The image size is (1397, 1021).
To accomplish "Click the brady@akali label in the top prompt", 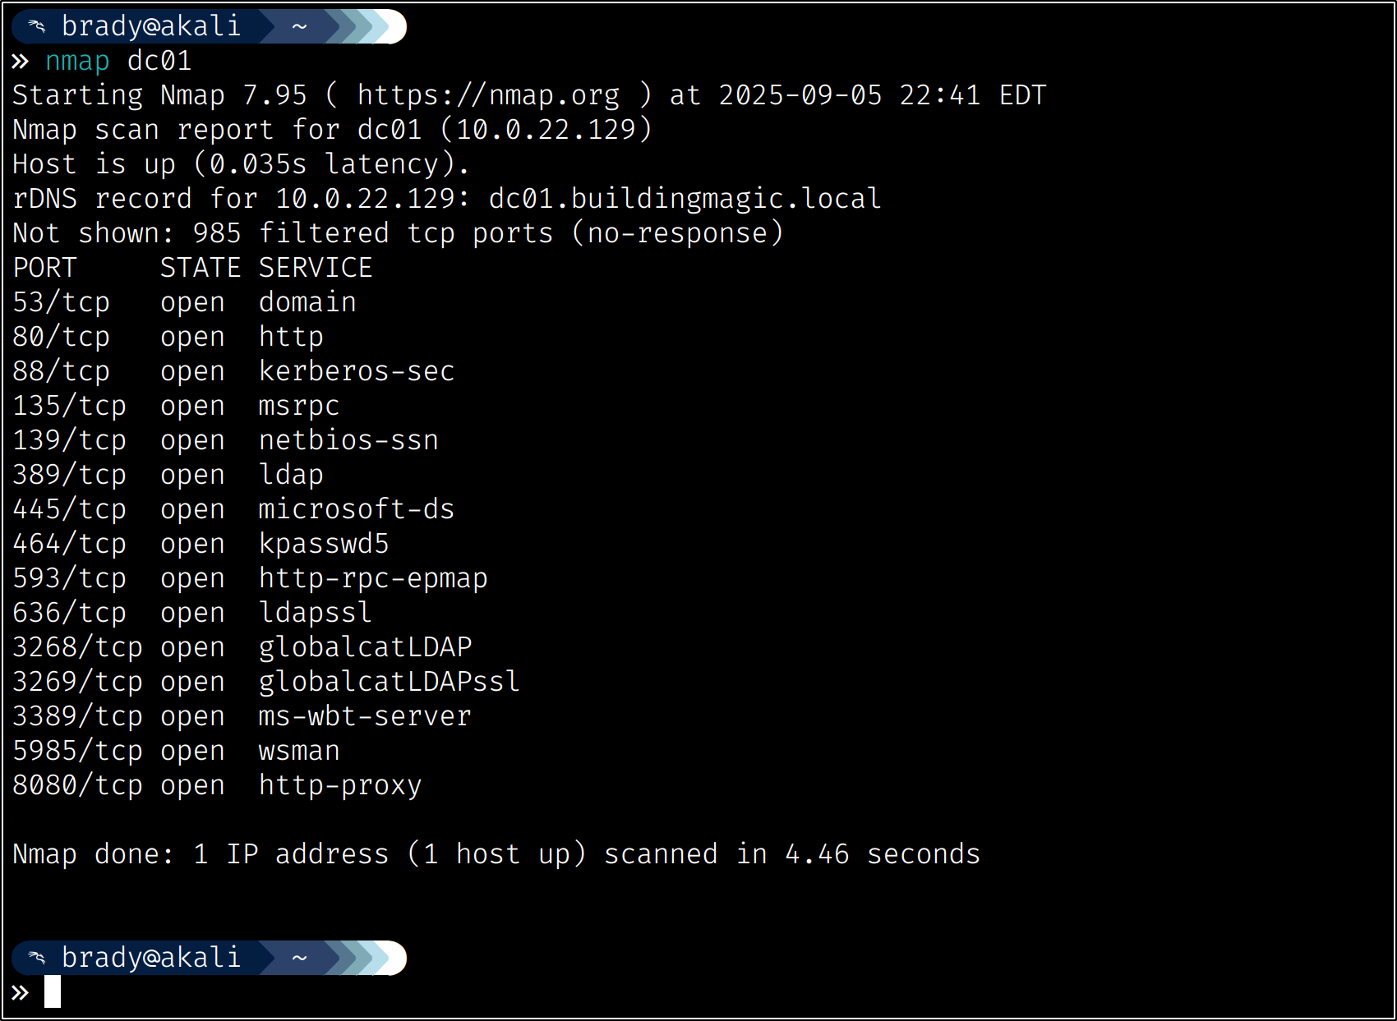I will 151,26.
